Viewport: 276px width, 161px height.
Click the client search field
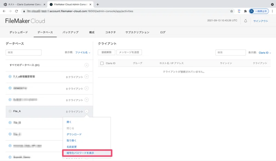tap(230, 53)
